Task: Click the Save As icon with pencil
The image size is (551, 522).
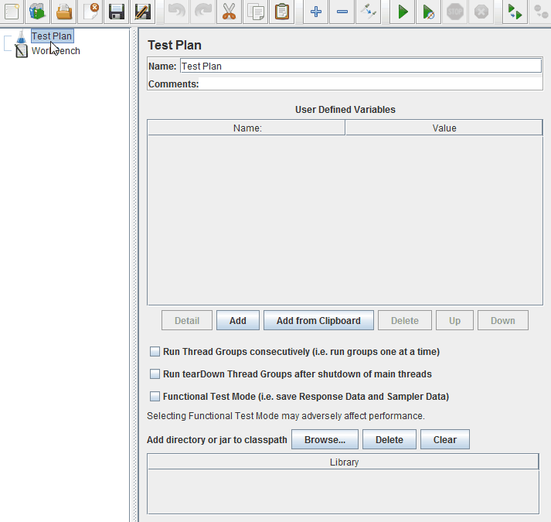Action: click(x=143, y=12)
